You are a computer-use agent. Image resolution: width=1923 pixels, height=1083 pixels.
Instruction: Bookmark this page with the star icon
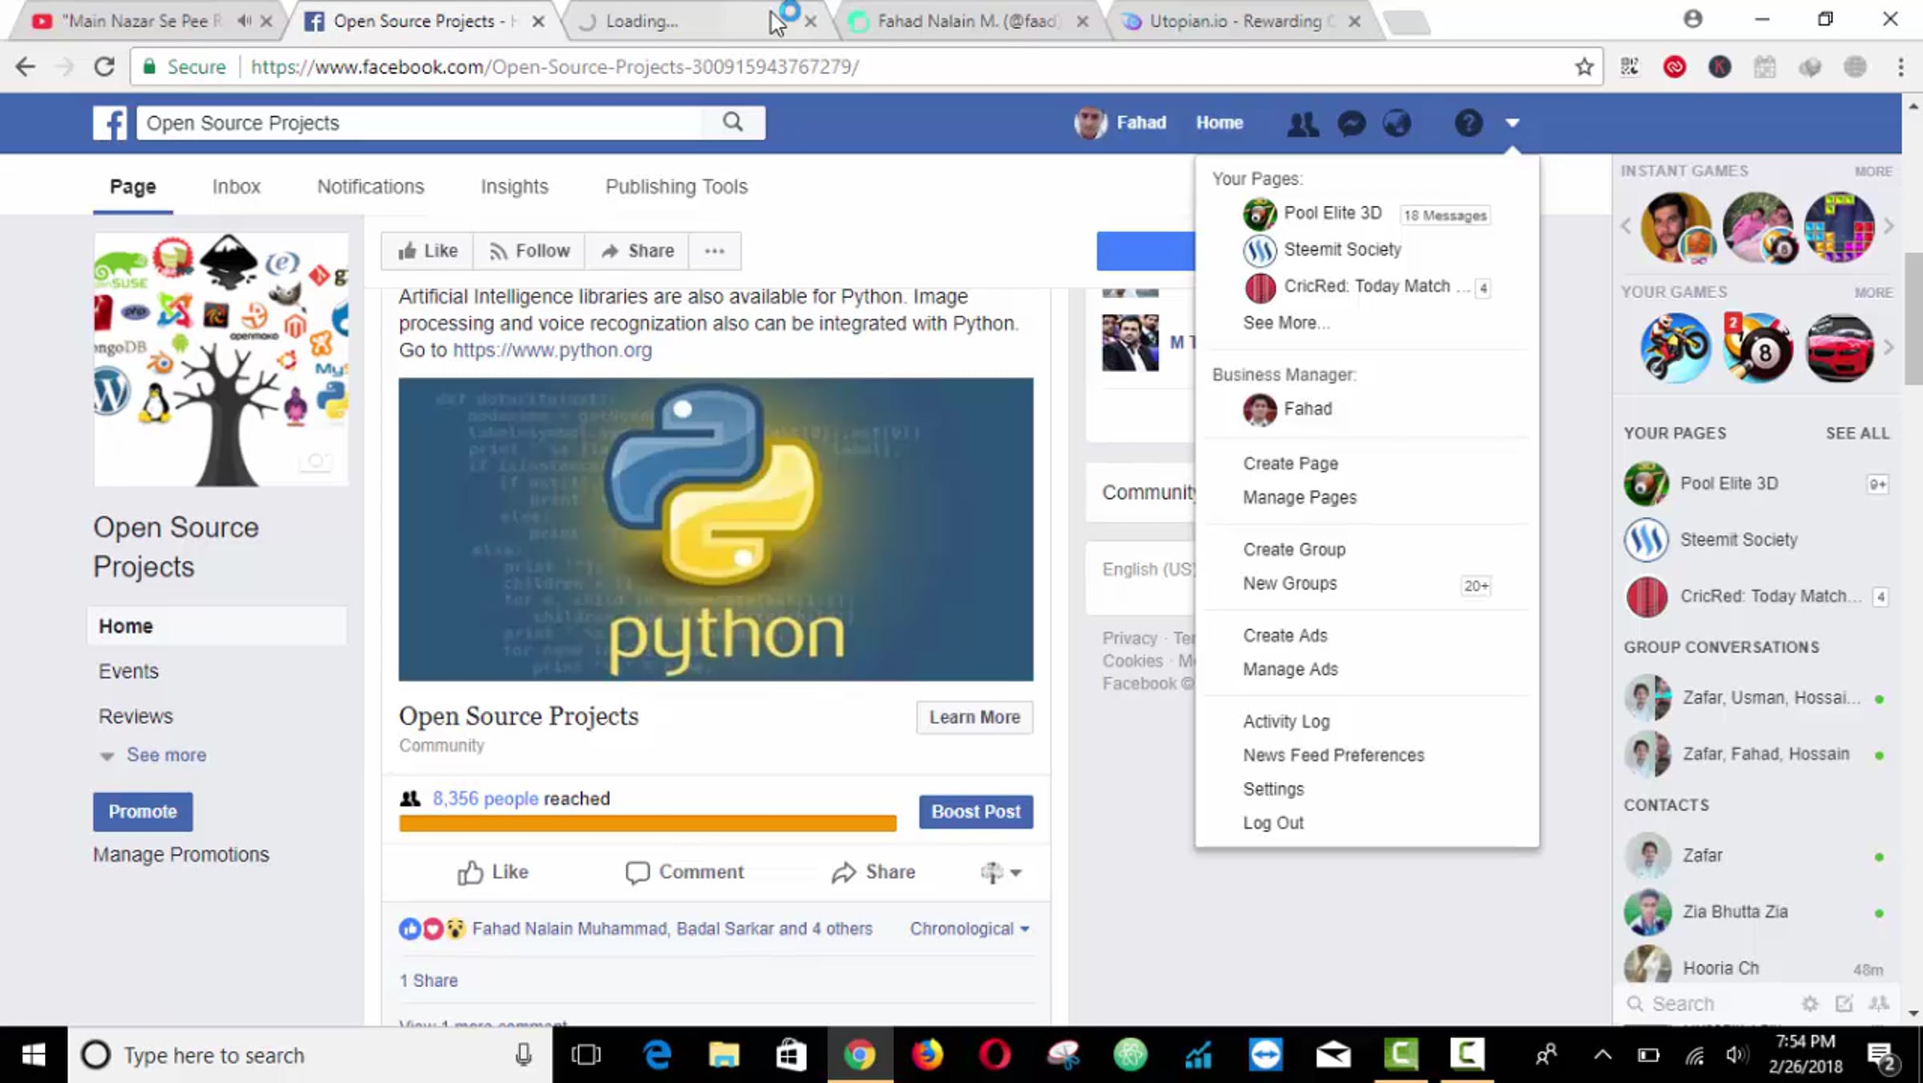[1583, 66]
